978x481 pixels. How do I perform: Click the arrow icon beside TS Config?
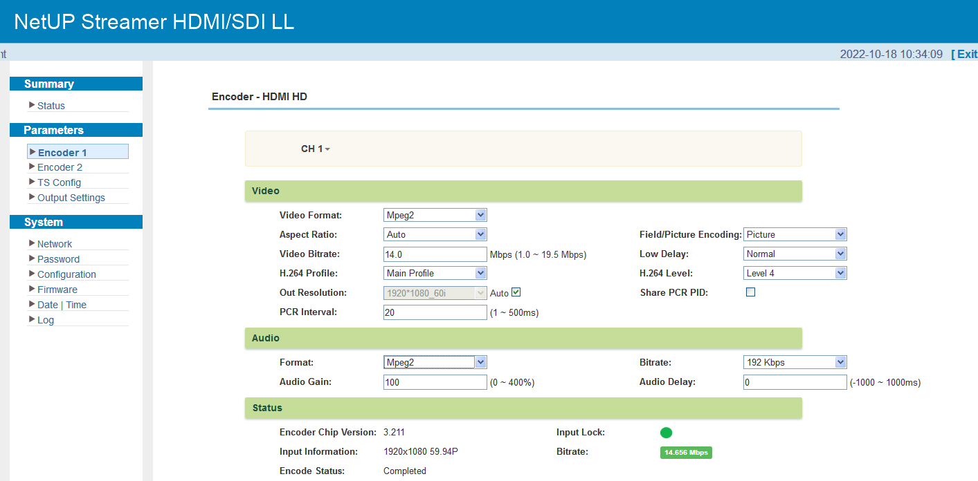point(32,182)
